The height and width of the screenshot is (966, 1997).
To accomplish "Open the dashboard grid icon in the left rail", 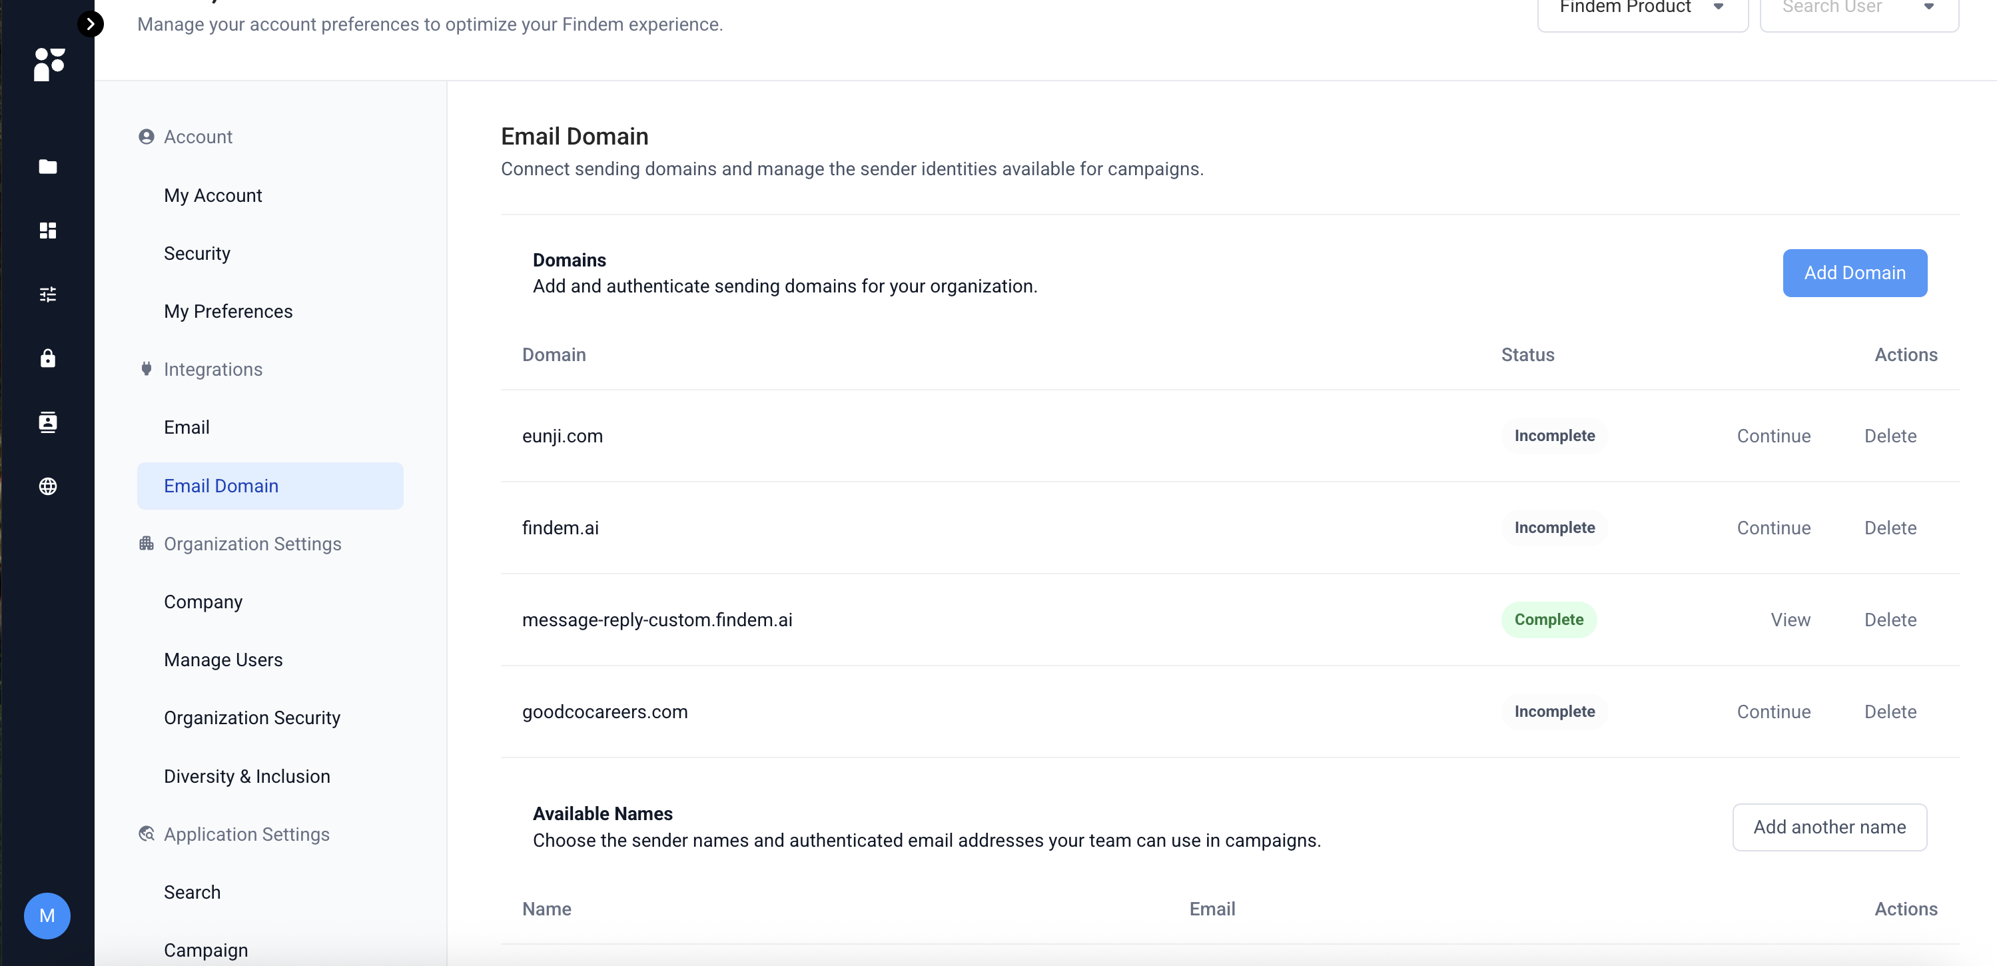I will pyautogui.click(x=47, y=231).
